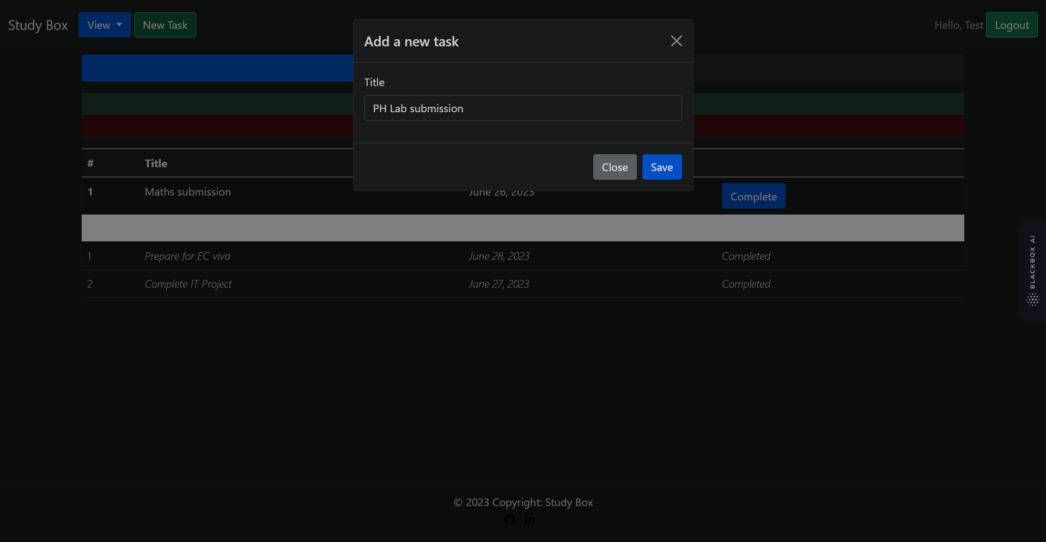Image resolution: width=1046 pixels, height=542 pixels.
Task: Click inside the Title input field
Action: 522,108
